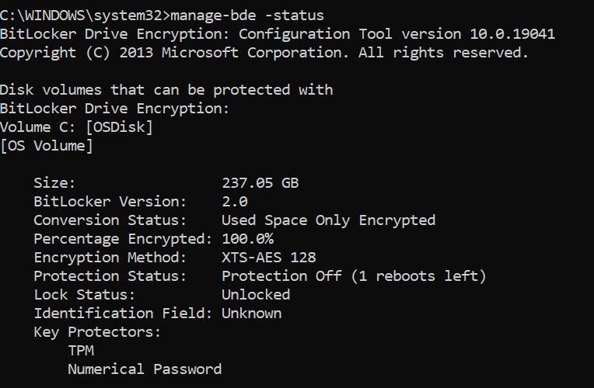Click the Configuration Tool version 10.0.19041 text
This screenshot has width=594, height=388.
pos(397,34)
